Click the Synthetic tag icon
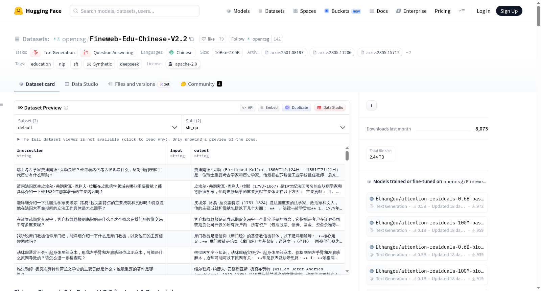This screenshot has width=541, height=291. (89, 64)
